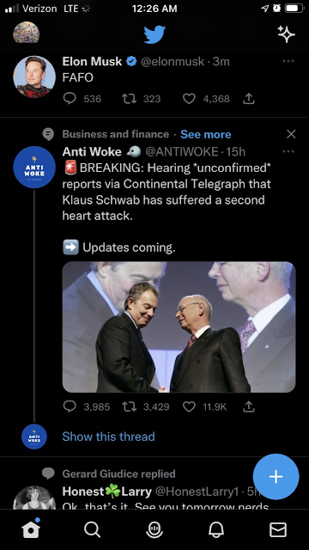Image resolution: width=309 pixels, height=550 pixels.
Task: Open more options on Elon Musk's tweet
Action: 288,61
